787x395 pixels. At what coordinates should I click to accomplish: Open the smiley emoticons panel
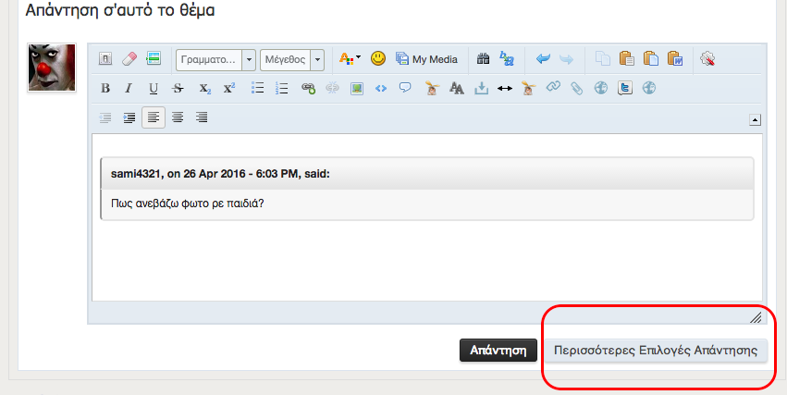(378, 58)
